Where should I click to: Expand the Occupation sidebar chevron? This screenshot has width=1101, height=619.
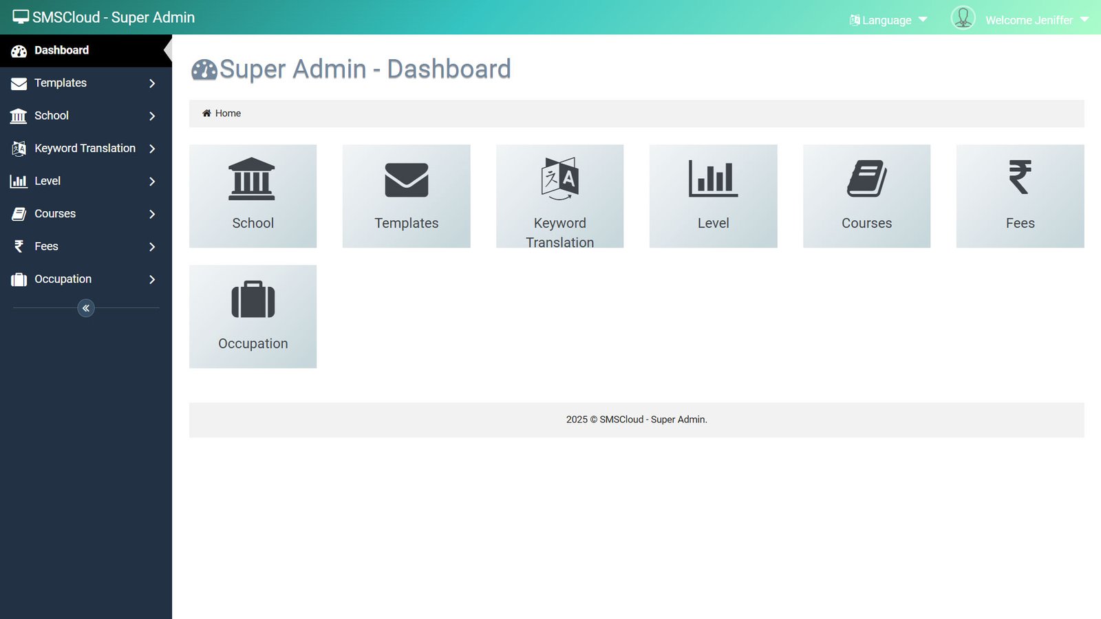pos(152,279)
